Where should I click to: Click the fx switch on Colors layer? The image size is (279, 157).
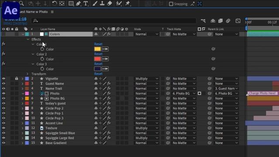[x=109, y=34]
